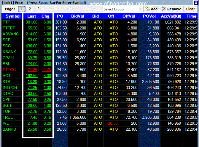The width and height of the screenshot is (199, 147).
Task: Click AOT change value 5.00
Action: [47, 76]
